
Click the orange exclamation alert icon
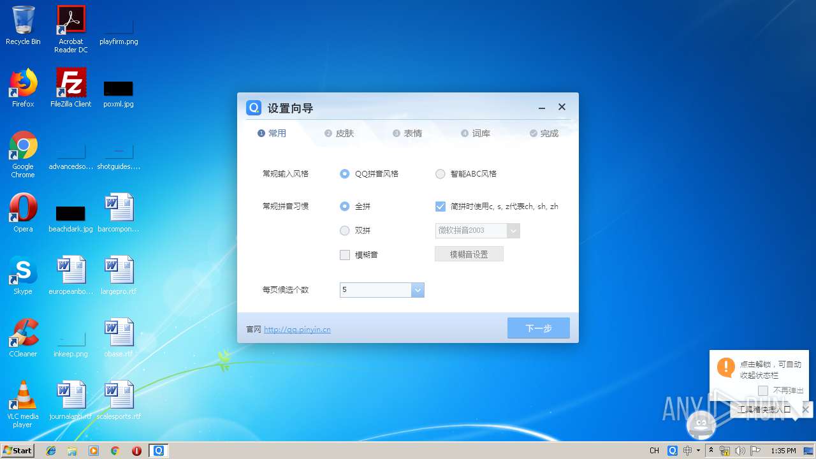click(x=725, y=367)
